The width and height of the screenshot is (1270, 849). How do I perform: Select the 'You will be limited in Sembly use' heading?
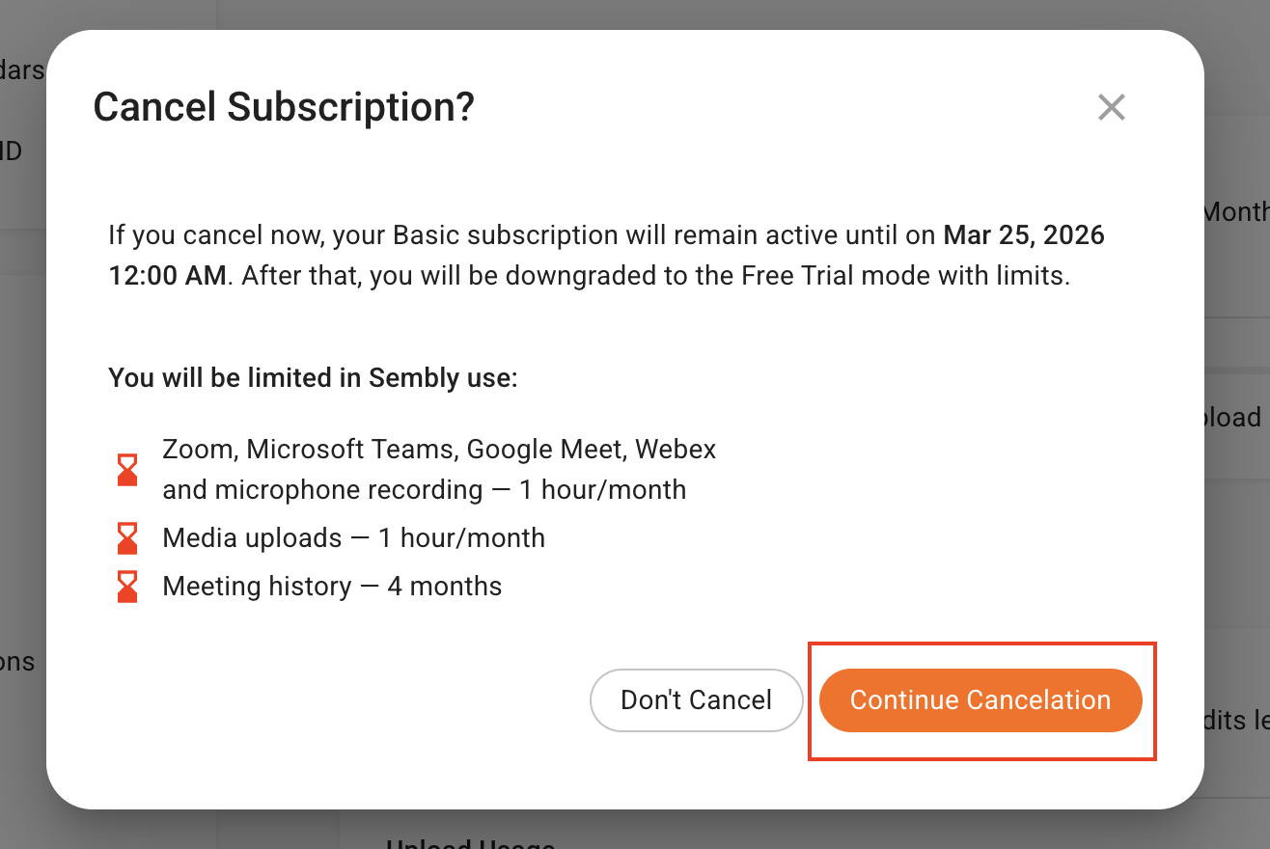point(313,377)
